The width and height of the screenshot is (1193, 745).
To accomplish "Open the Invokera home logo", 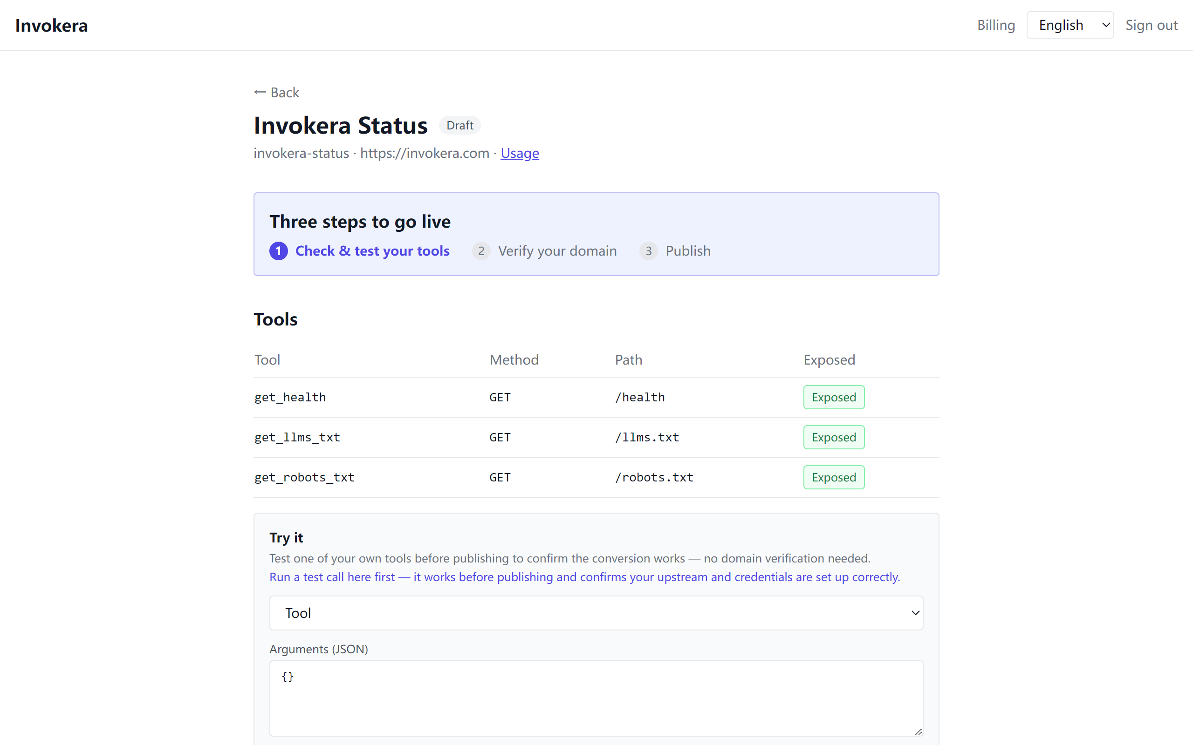I will click(51, 25).
